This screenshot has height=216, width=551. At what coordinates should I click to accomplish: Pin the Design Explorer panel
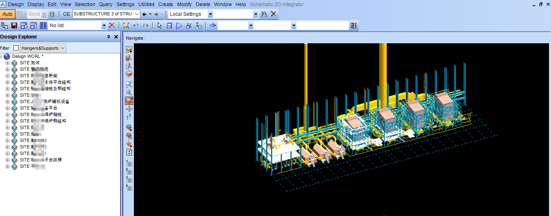[x=108, y=37]
